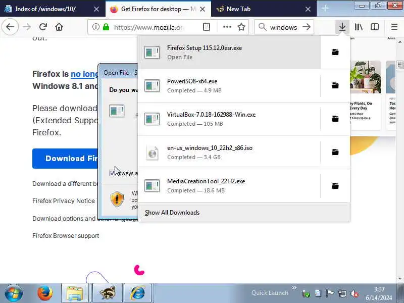404x303 pixels.
Task: Open the Firefox hamburger menu
Action: [394, 27]
